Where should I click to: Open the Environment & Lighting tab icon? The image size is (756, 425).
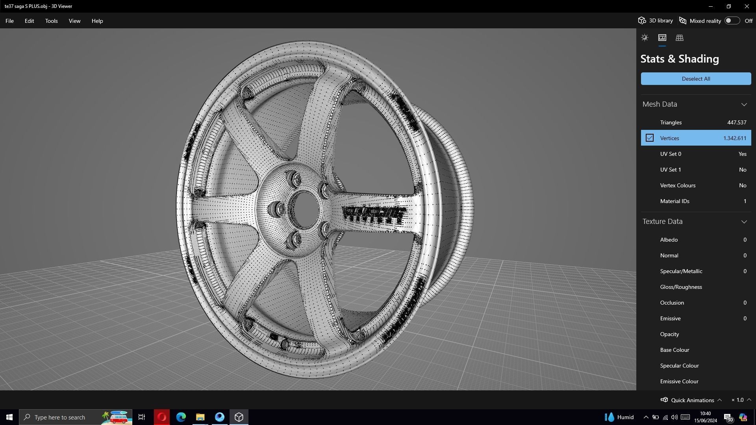(645, 38)
